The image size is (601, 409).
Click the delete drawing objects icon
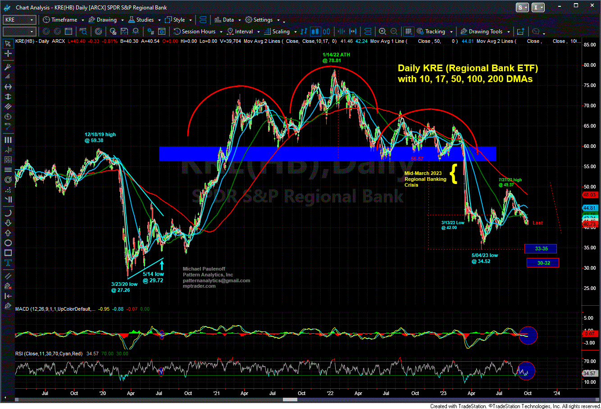(8, 286)
